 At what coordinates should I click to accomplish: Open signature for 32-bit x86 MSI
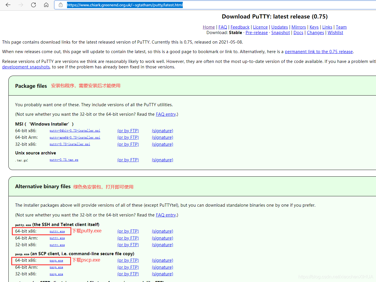click(x=163, y=144)
